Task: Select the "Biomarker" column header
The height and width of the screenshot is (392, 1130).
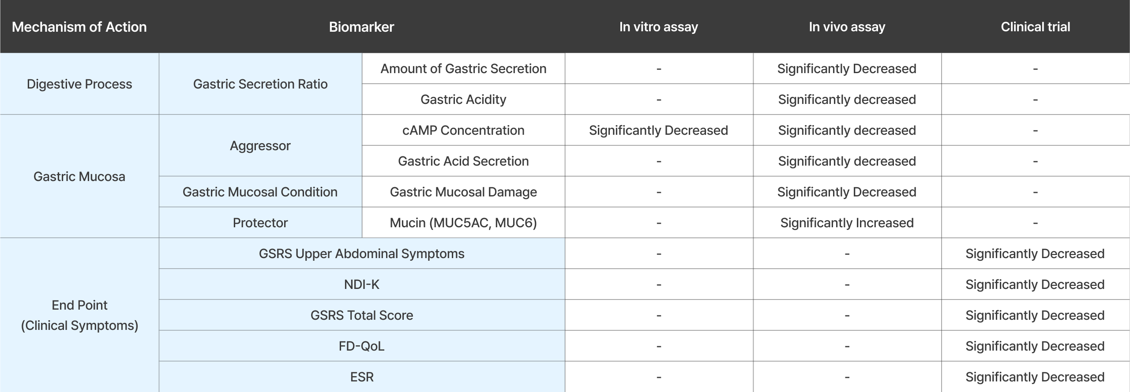Action: 361,27
